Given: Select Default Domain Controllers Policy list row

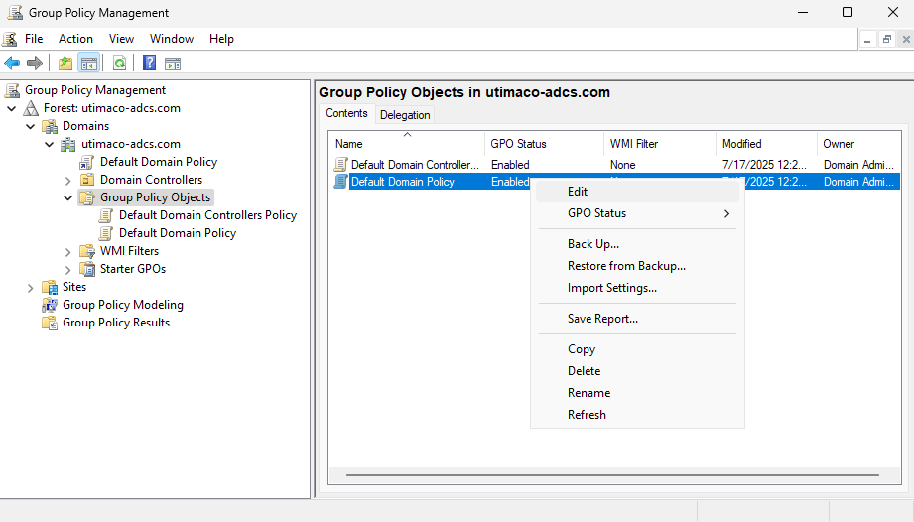Looking at the screenshot, I should (x=415, y=165).
